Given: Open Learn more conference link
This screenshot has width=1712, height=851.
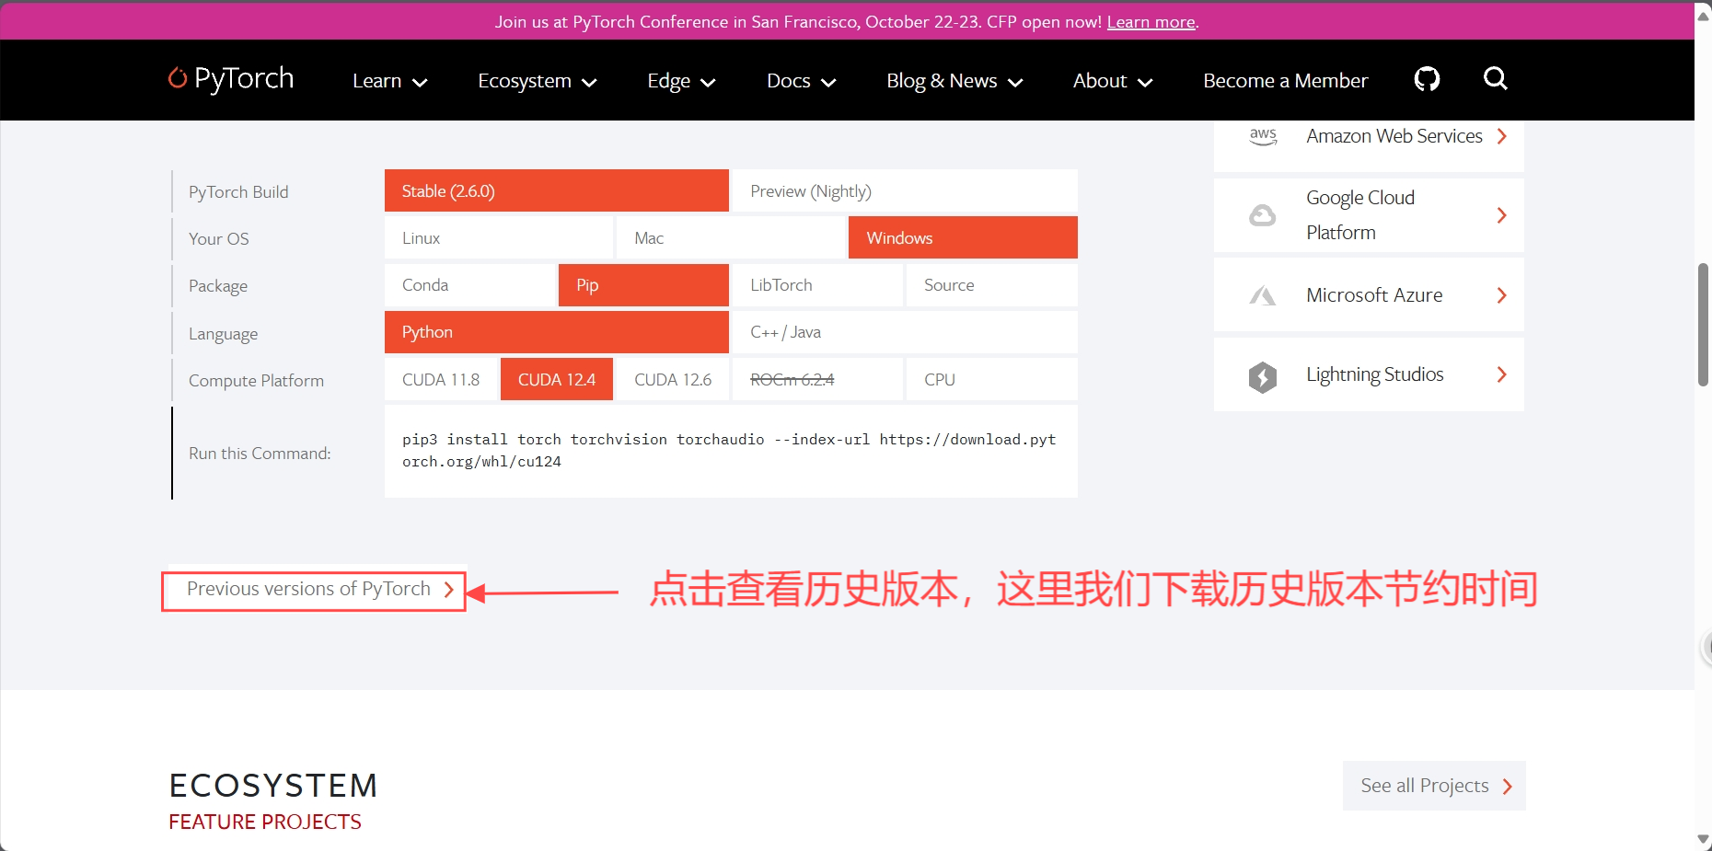Looking at the screenshot, I should coord(1151,22).
